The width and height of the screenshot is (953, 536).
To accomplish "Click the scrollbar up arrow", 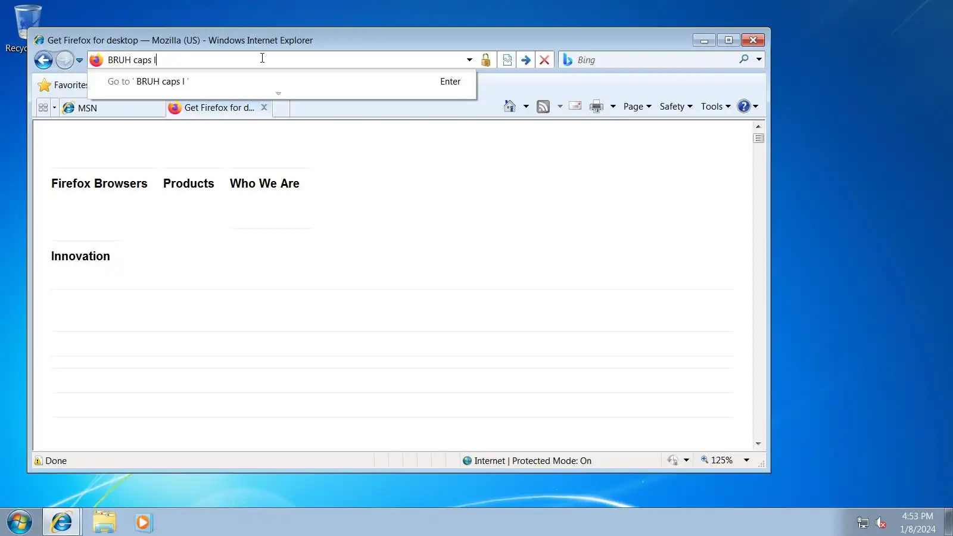I will coord(758,126).
